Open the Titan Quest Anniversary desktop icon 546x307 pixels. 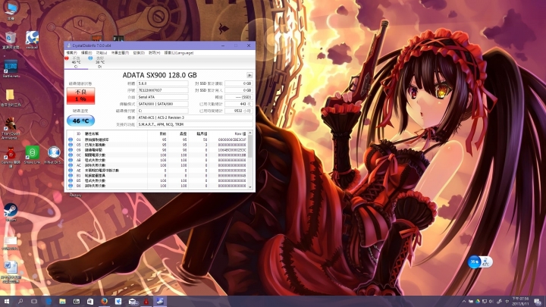[x=11, y=128]
